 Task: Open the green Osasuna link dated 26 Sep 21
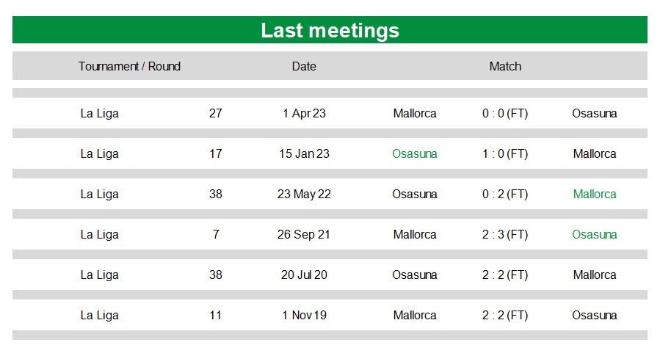(x=595, y=234)
